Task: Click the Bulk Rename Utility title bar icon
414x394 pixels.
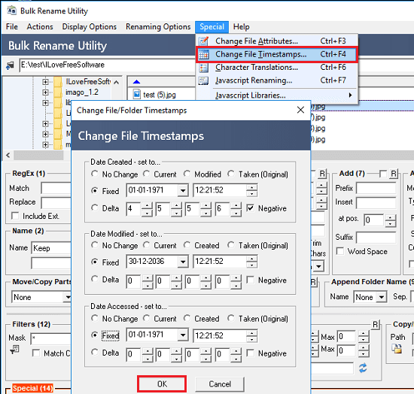Action: (12, 11)
